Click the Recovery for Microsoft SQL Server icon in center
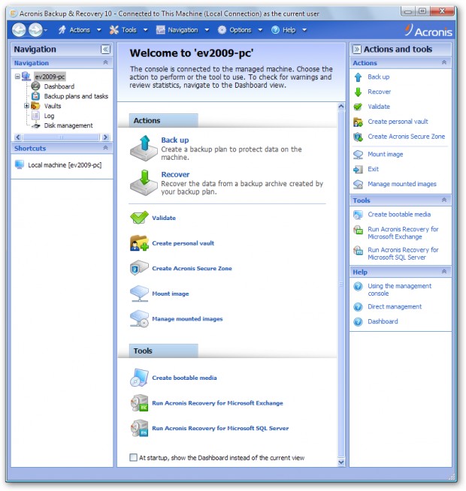The width and height of the screenshot is (466, 491). (x=139, y=429)
